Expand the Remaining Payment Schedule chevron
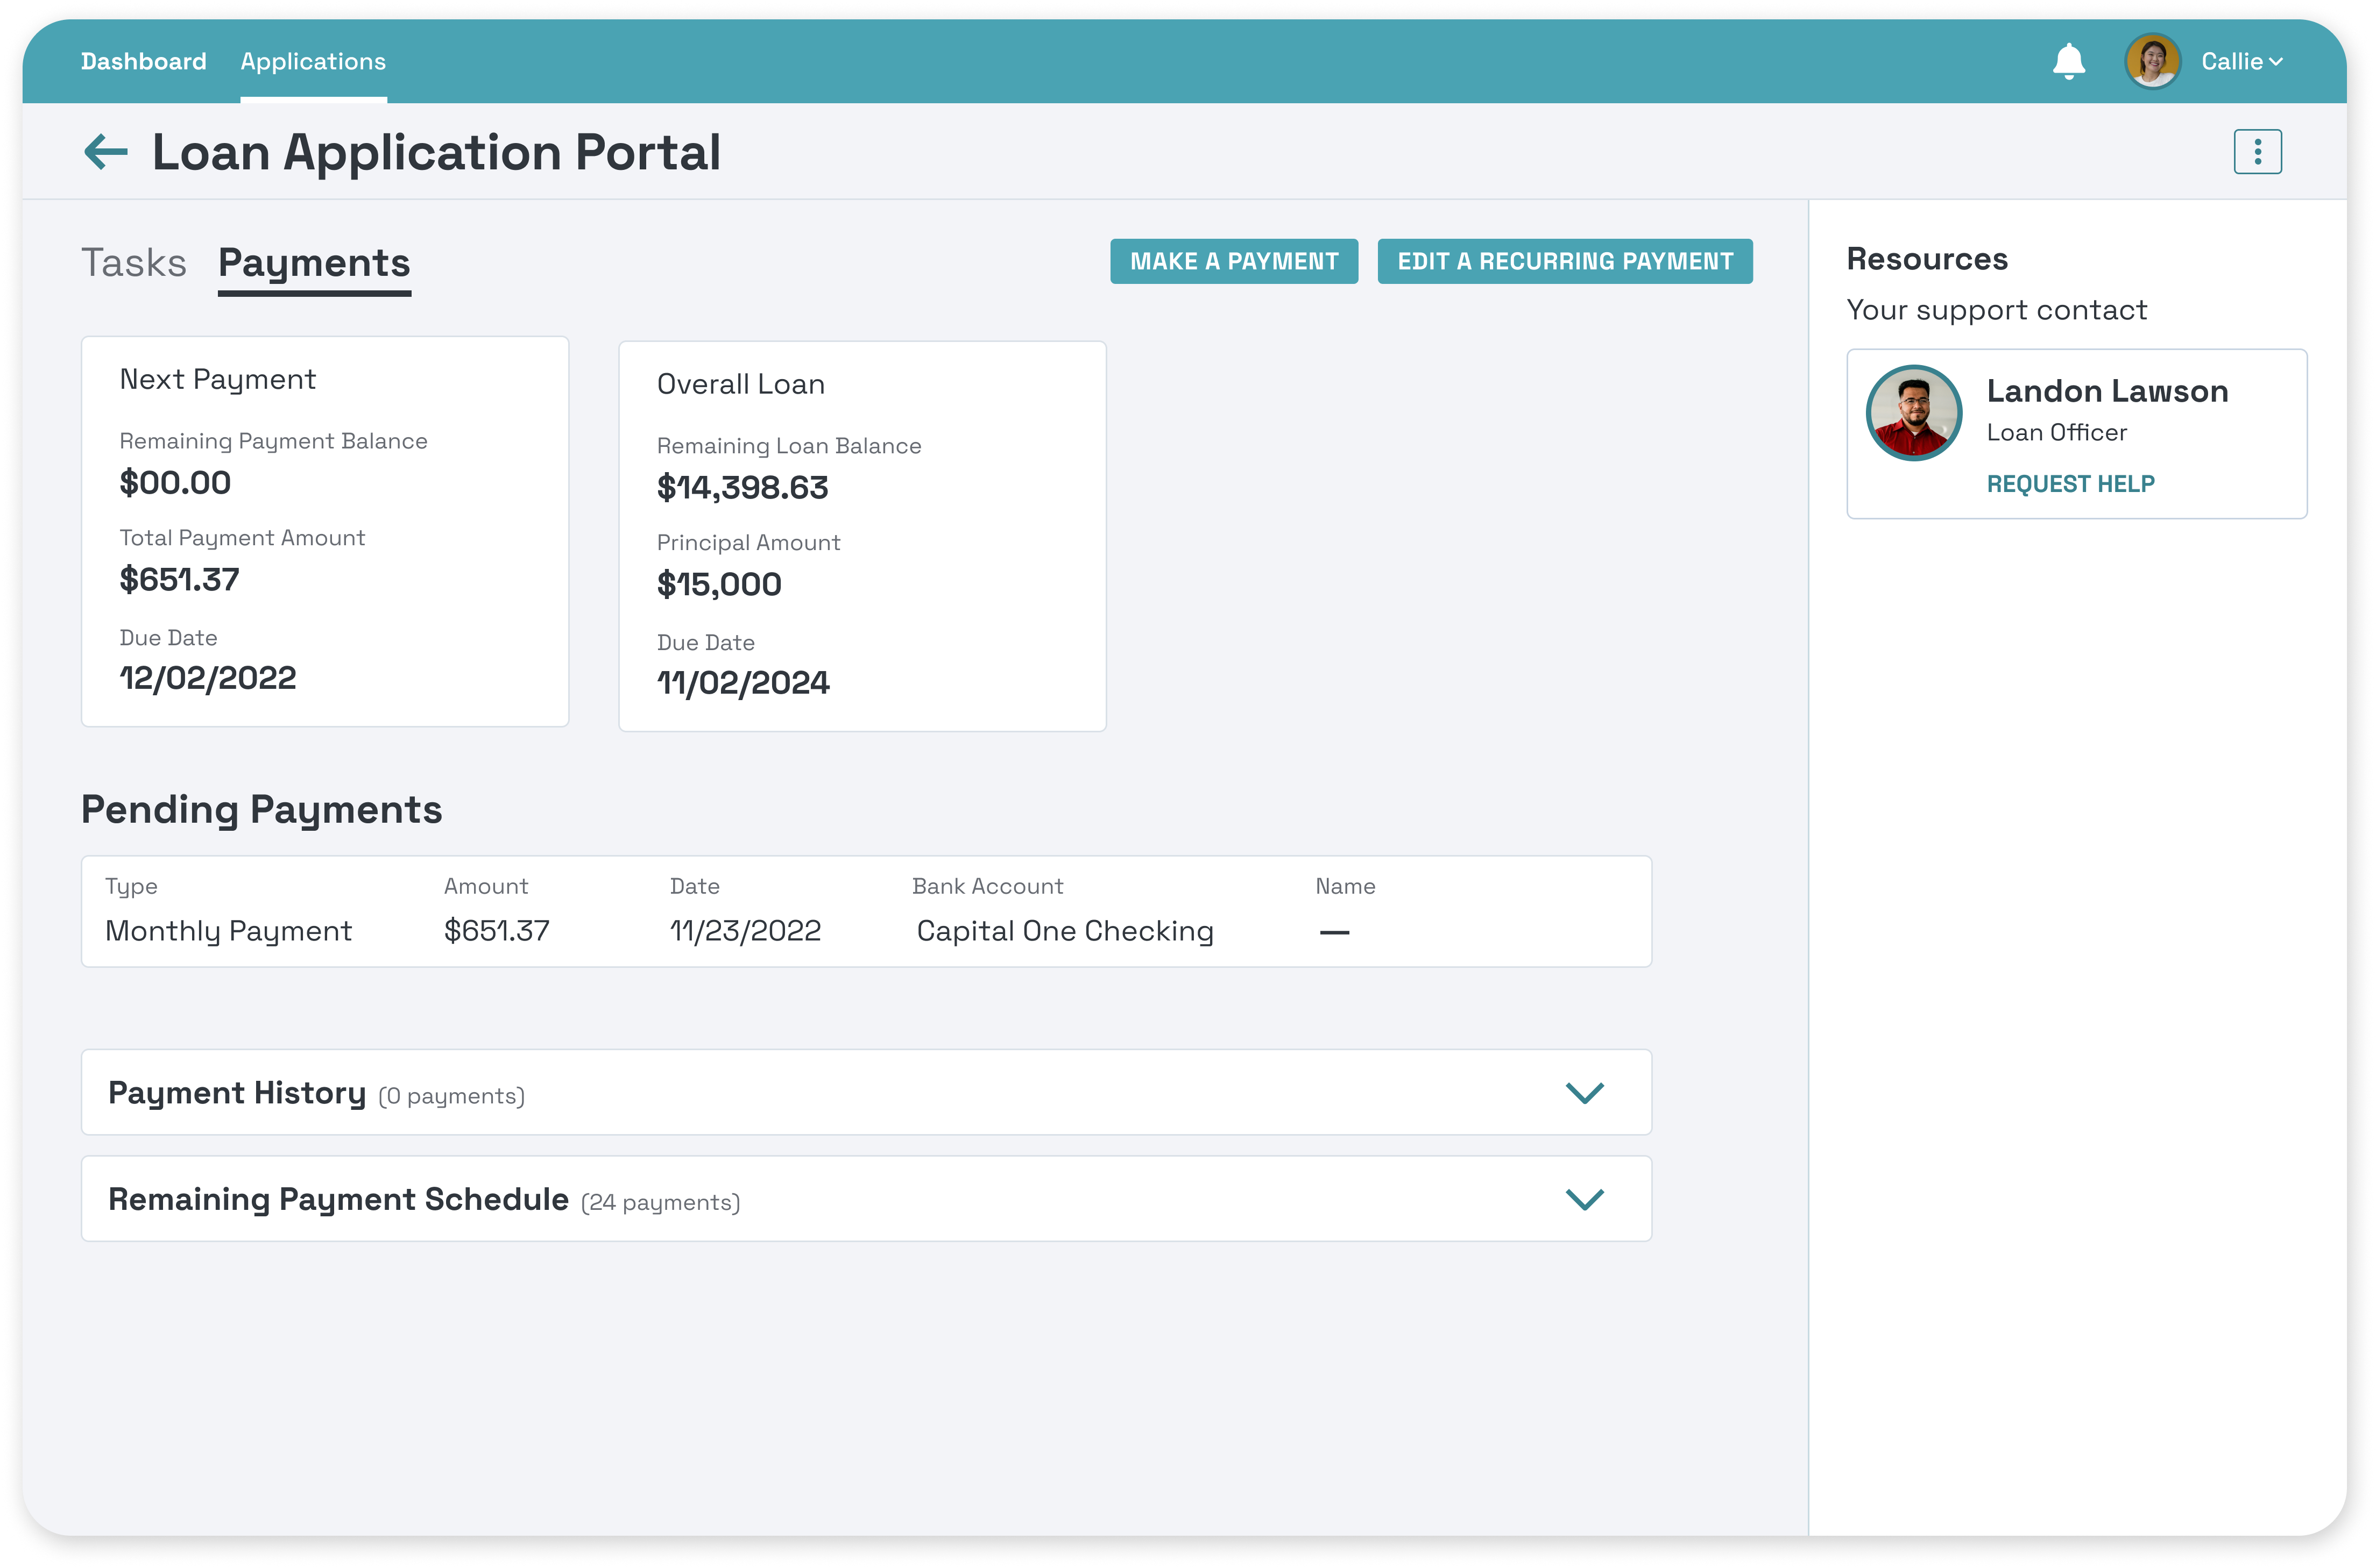This screenshot has height=1568, width=2376. 1583,1199
